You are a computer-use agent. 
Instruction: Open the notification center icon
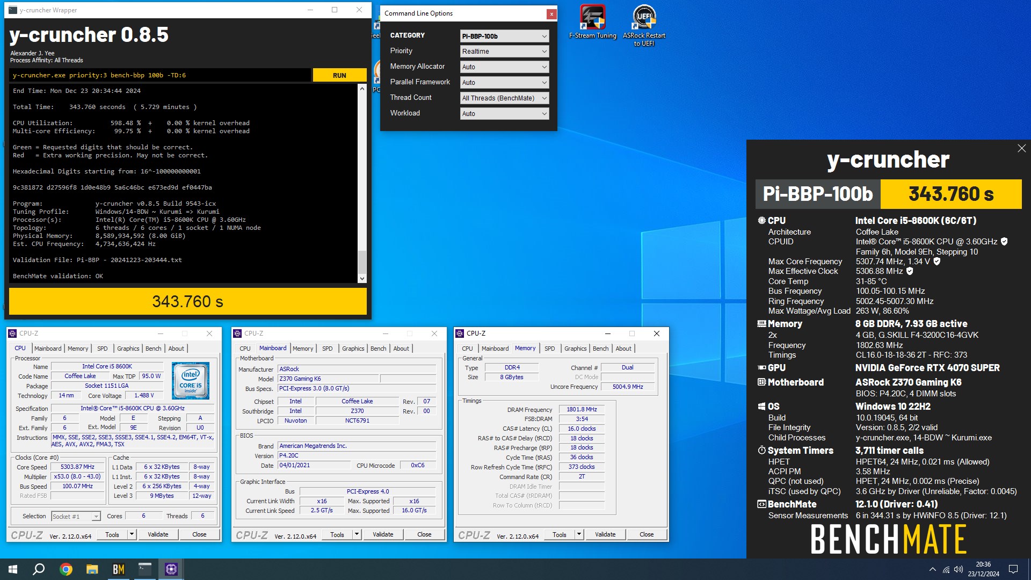1013,569
